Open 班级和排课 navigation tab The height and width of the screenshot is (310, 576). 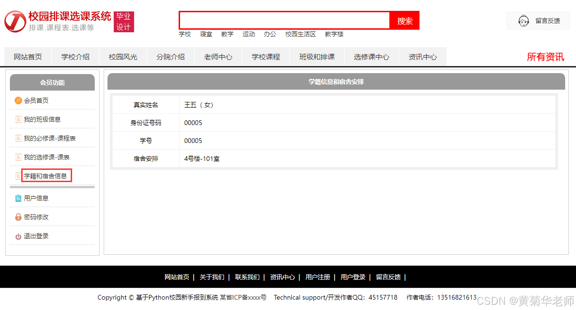click(x=317, y=57)
